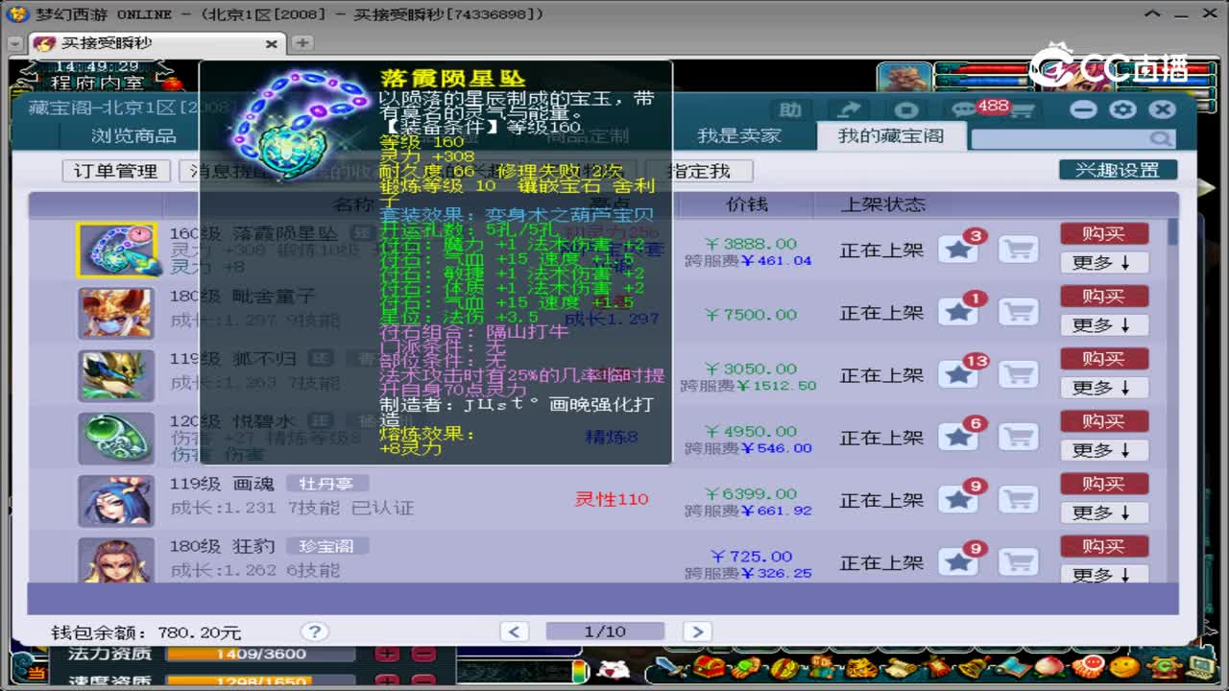Image resolution: width=1229 pixels, height=691 pixels.
Task: Open 兴趣设置 button
Action: [x=1118, y=170]
